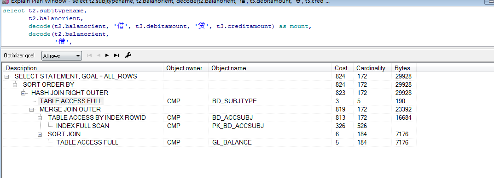Select SORT JOIN row text

click(x=64, y=134)
